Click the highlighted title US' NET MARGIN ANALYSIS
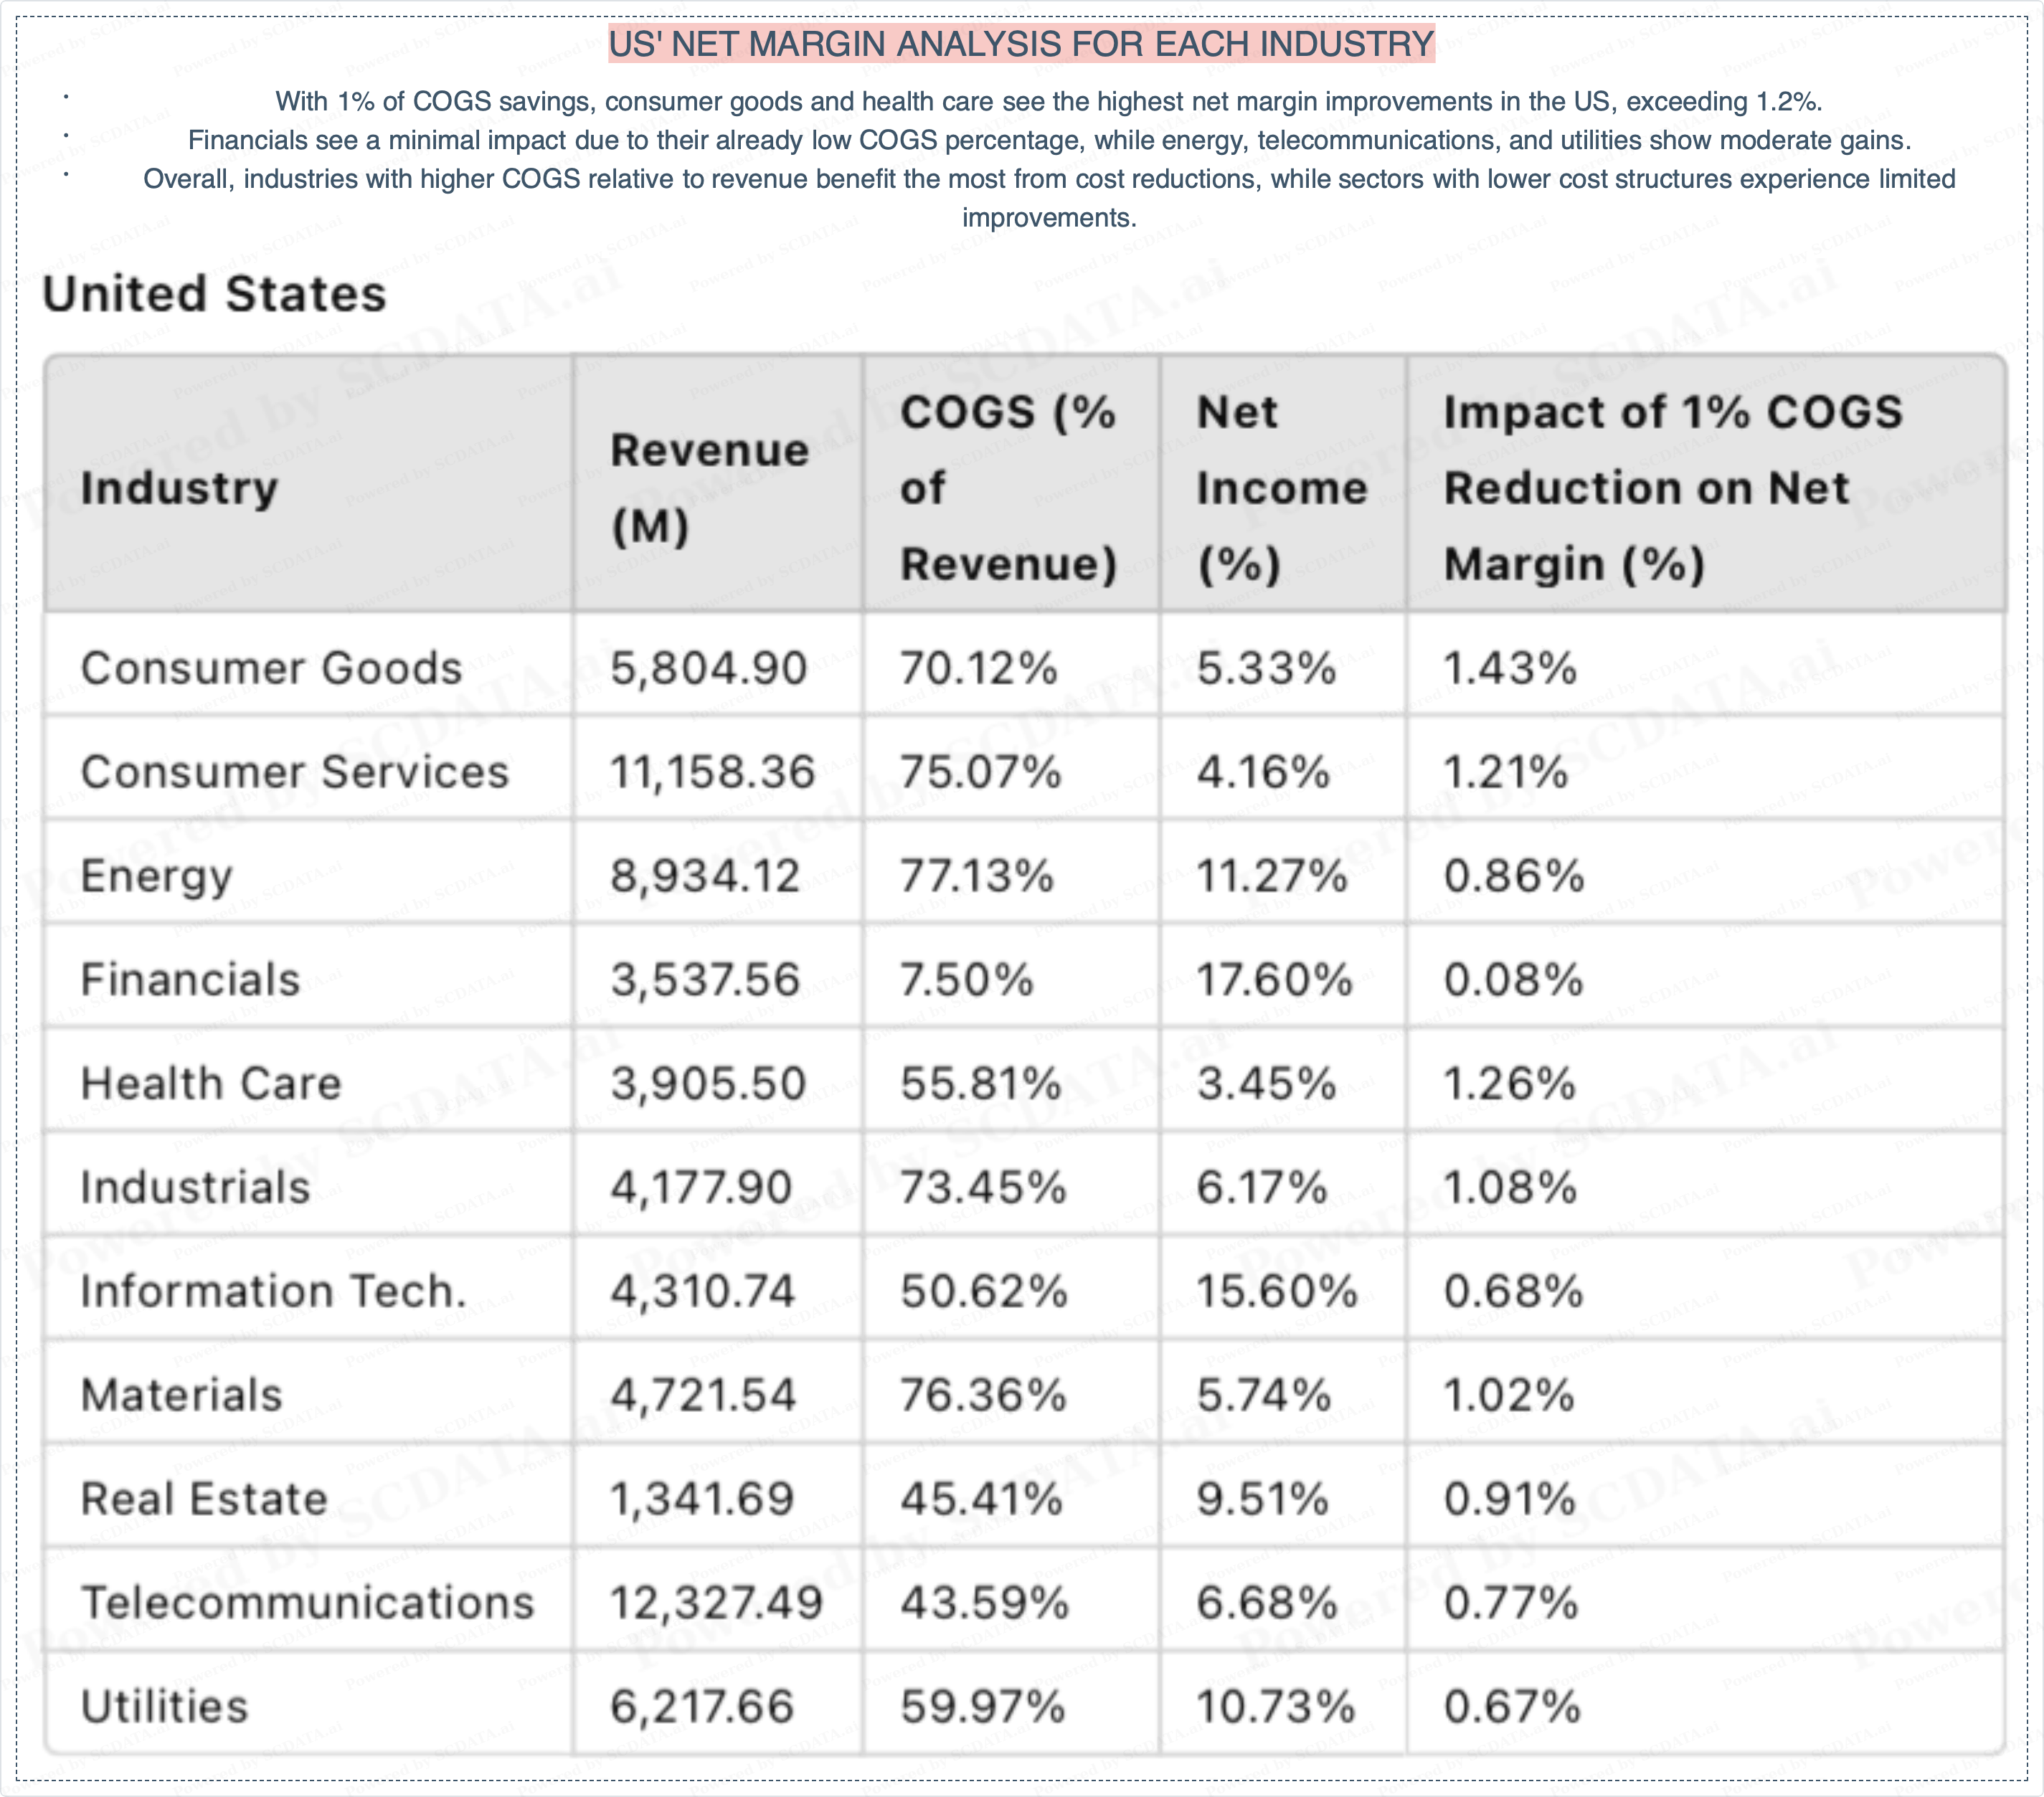The image size is (2044, 1797). (x=1021, y=44)
